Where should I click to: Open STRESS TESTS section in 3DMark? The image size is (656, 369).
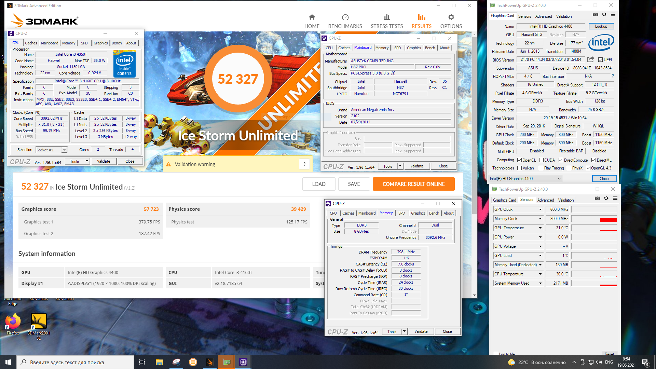(x=387, y=21)
